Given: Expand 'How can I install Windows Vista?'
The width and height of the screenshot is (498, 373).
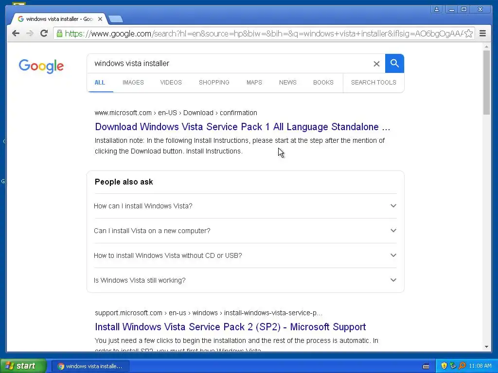Looking at the screenshot, I should pyautogui.click(x=246, y=206).
